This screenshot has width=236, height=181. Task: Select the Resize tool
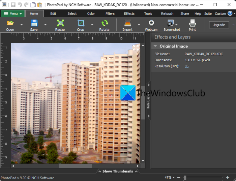[60, 24]
